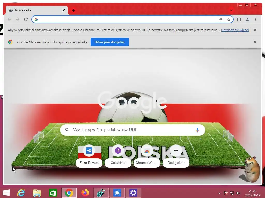Open the side panel icon

click(x=239, y=19)
